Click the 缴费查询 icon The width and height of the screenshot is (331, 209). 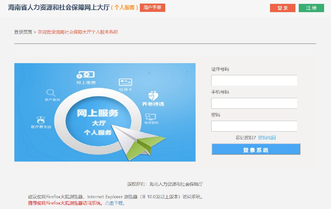click(x=151, y=116)
